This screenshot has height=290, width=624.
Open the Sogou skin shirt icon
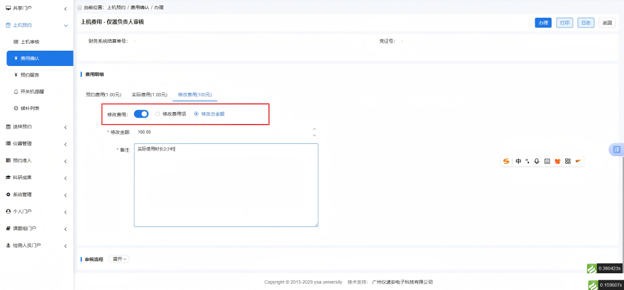click(557, 161)
